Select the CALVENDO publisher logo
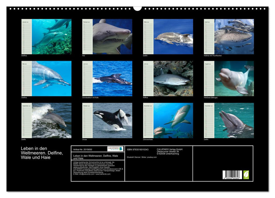The image size is (275, 198). coord(114,149)
